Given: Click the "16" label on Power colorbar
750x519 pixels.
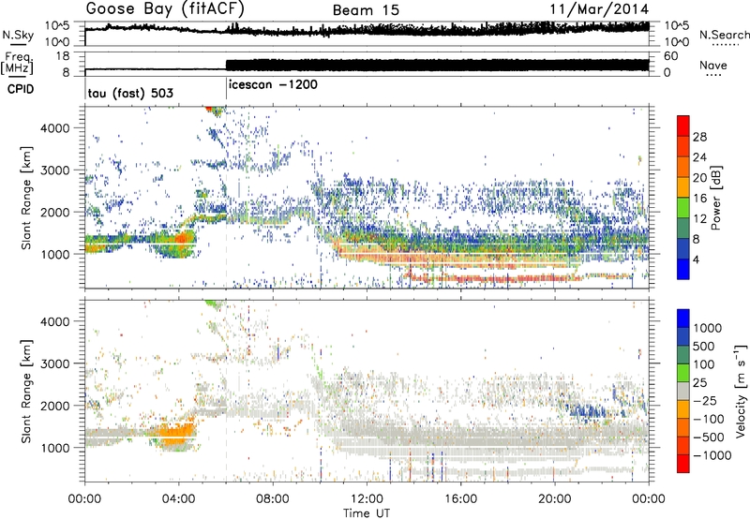Looking at the screenshot, I should [x=699, y=199].
